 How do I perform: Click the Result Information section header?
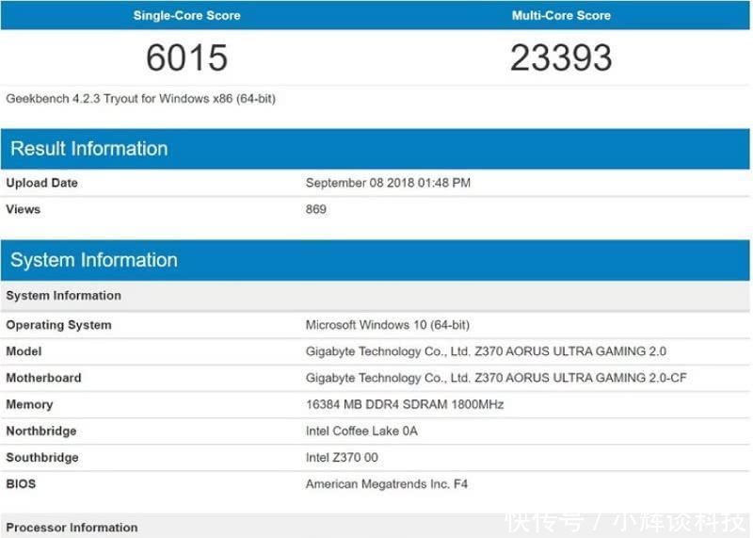(x=89, y=149)
